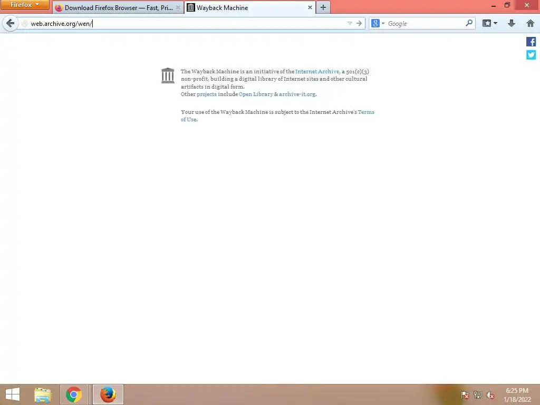This screenshot has width=540, height=405.
Task: Click the browser back arrow button
Action: 11,23
